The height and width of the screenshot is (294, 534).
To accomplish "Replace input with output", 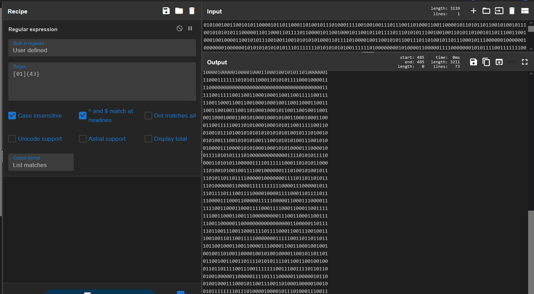I will point(499,62).
